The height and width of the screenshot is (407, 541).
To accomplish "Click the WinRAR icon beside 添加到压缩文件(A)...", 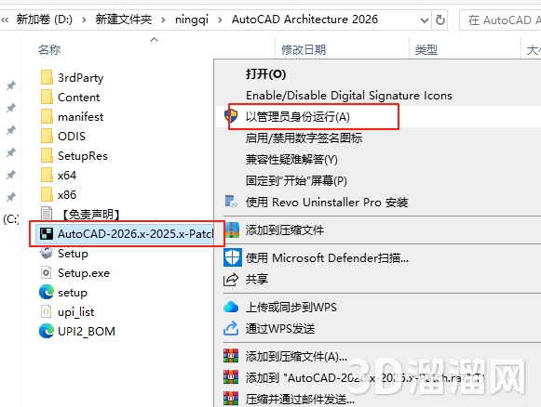I will point(231,356).
